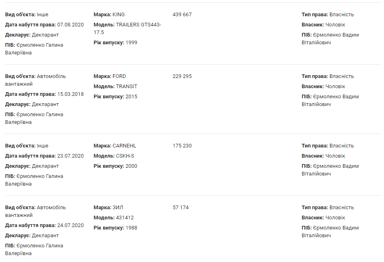Image resolution: width=384 pixels, height=262 pixels.
Task: Click manufacture year 1999
Action: coord(131,43)
